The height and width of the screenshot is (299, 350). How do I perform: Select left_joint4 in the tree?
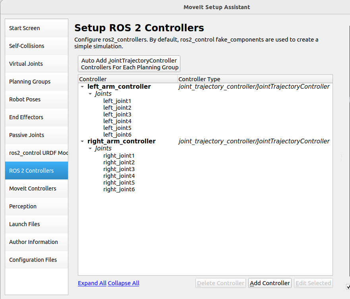point(117,121)
